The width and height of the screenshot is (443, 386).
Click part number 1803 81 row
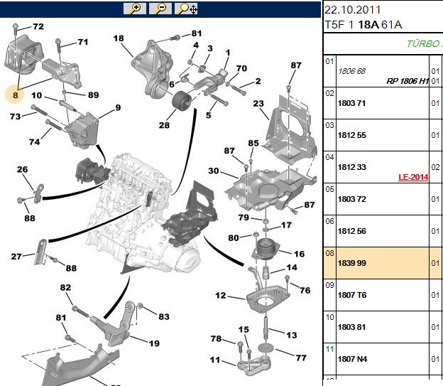[383, 327]
